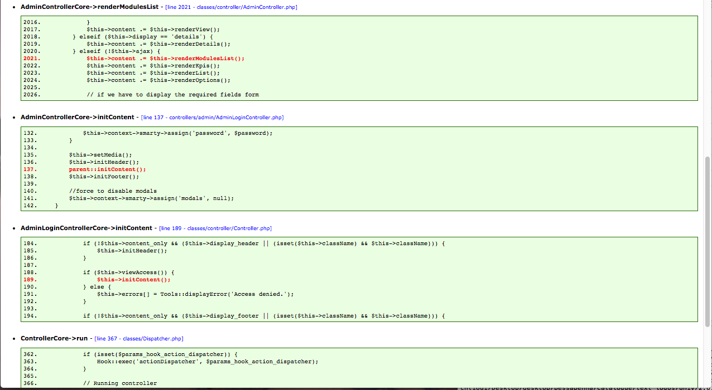Click line 141 smarty assign 'modals', null

click(x=151, y=198)
